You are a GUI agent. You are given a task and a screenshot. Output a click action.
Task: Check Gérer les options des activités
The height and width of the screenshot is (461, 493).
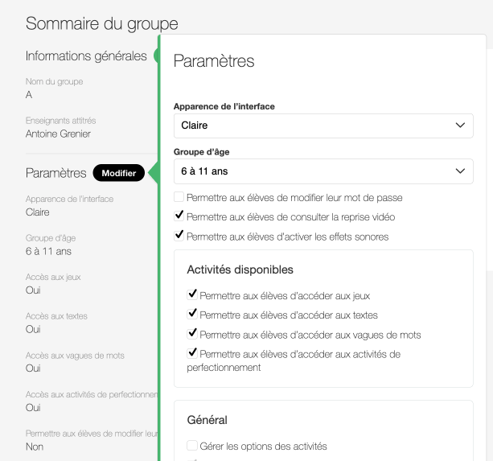(x=192, y=445)
